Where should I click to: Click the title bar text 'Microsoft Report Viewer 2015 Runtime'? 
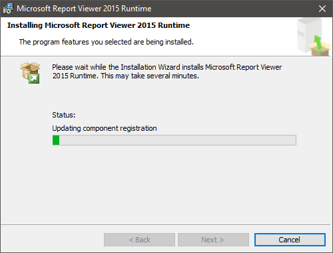point(84,9)
